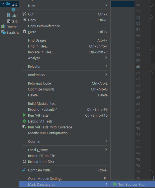This screenshot has height=188, width=155.
Task: Select Find Usages menu item
Action: 37,40
